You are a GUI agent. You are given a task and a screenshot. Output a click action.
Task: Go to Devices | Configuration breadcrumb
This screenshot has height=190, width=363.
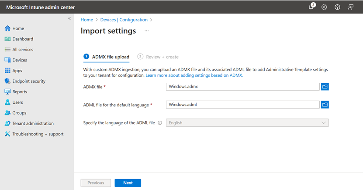tap(123, 20)
